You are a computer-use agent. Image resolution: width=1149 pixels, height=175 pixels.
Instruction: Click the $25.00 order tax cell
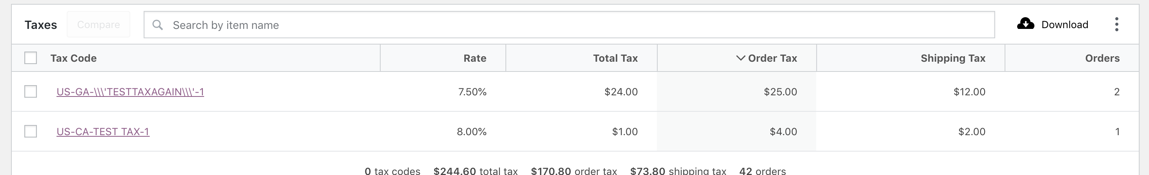click(780, 92)
